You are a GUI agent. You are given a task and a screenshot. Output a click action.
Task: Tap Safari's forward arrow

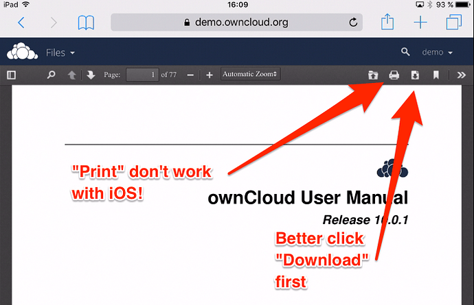coord(54,23)
